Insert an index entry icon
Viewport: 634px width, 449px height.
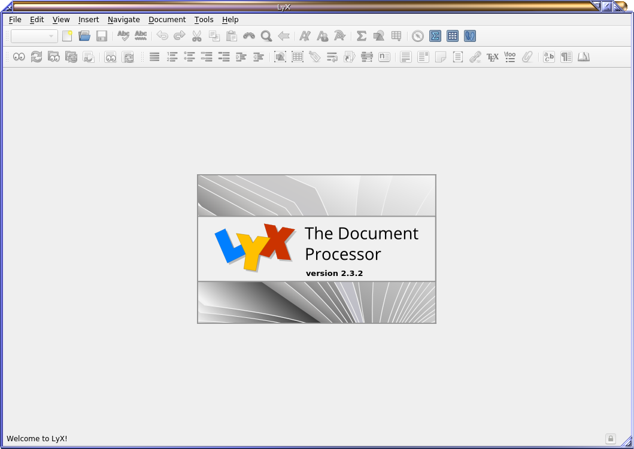click(x=367, y=57)
